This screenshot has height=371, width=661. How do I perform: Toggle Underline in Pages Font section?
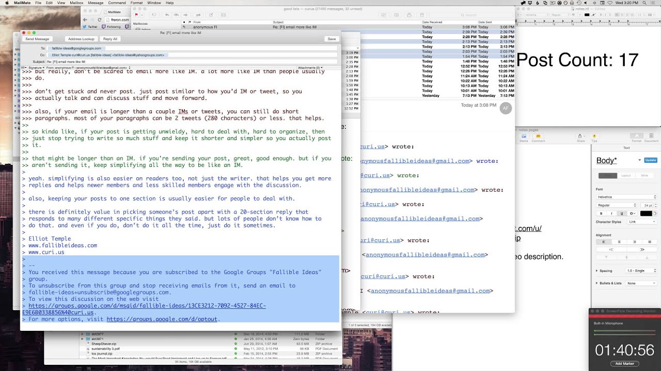pyautogui.click(x=621, y=213)
